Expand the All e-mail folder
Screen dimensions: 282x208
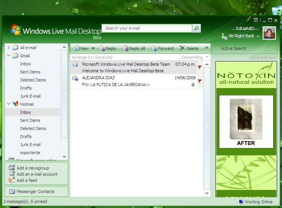(x=8, y=48)
